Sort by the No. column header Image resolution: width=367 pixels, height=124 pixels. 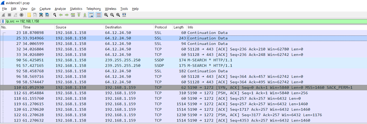coord(11,27)
